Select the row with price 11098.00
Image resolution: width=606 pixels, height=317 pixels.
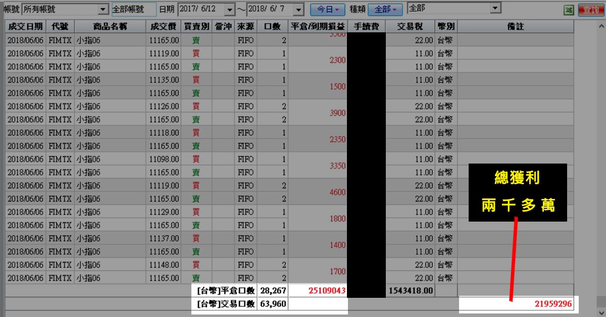(164, 160)
